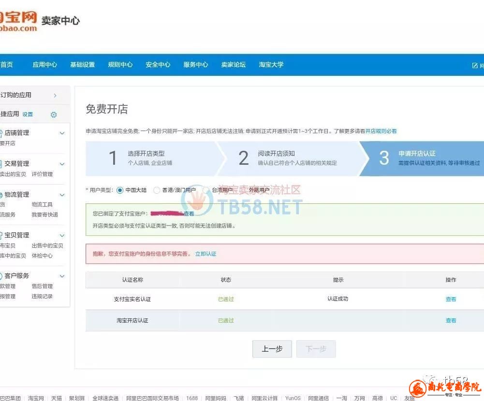The image size is (484, 401).
Task: Click the 认证名称 column header
Action: pyautogui.click(x=132, y=280)
